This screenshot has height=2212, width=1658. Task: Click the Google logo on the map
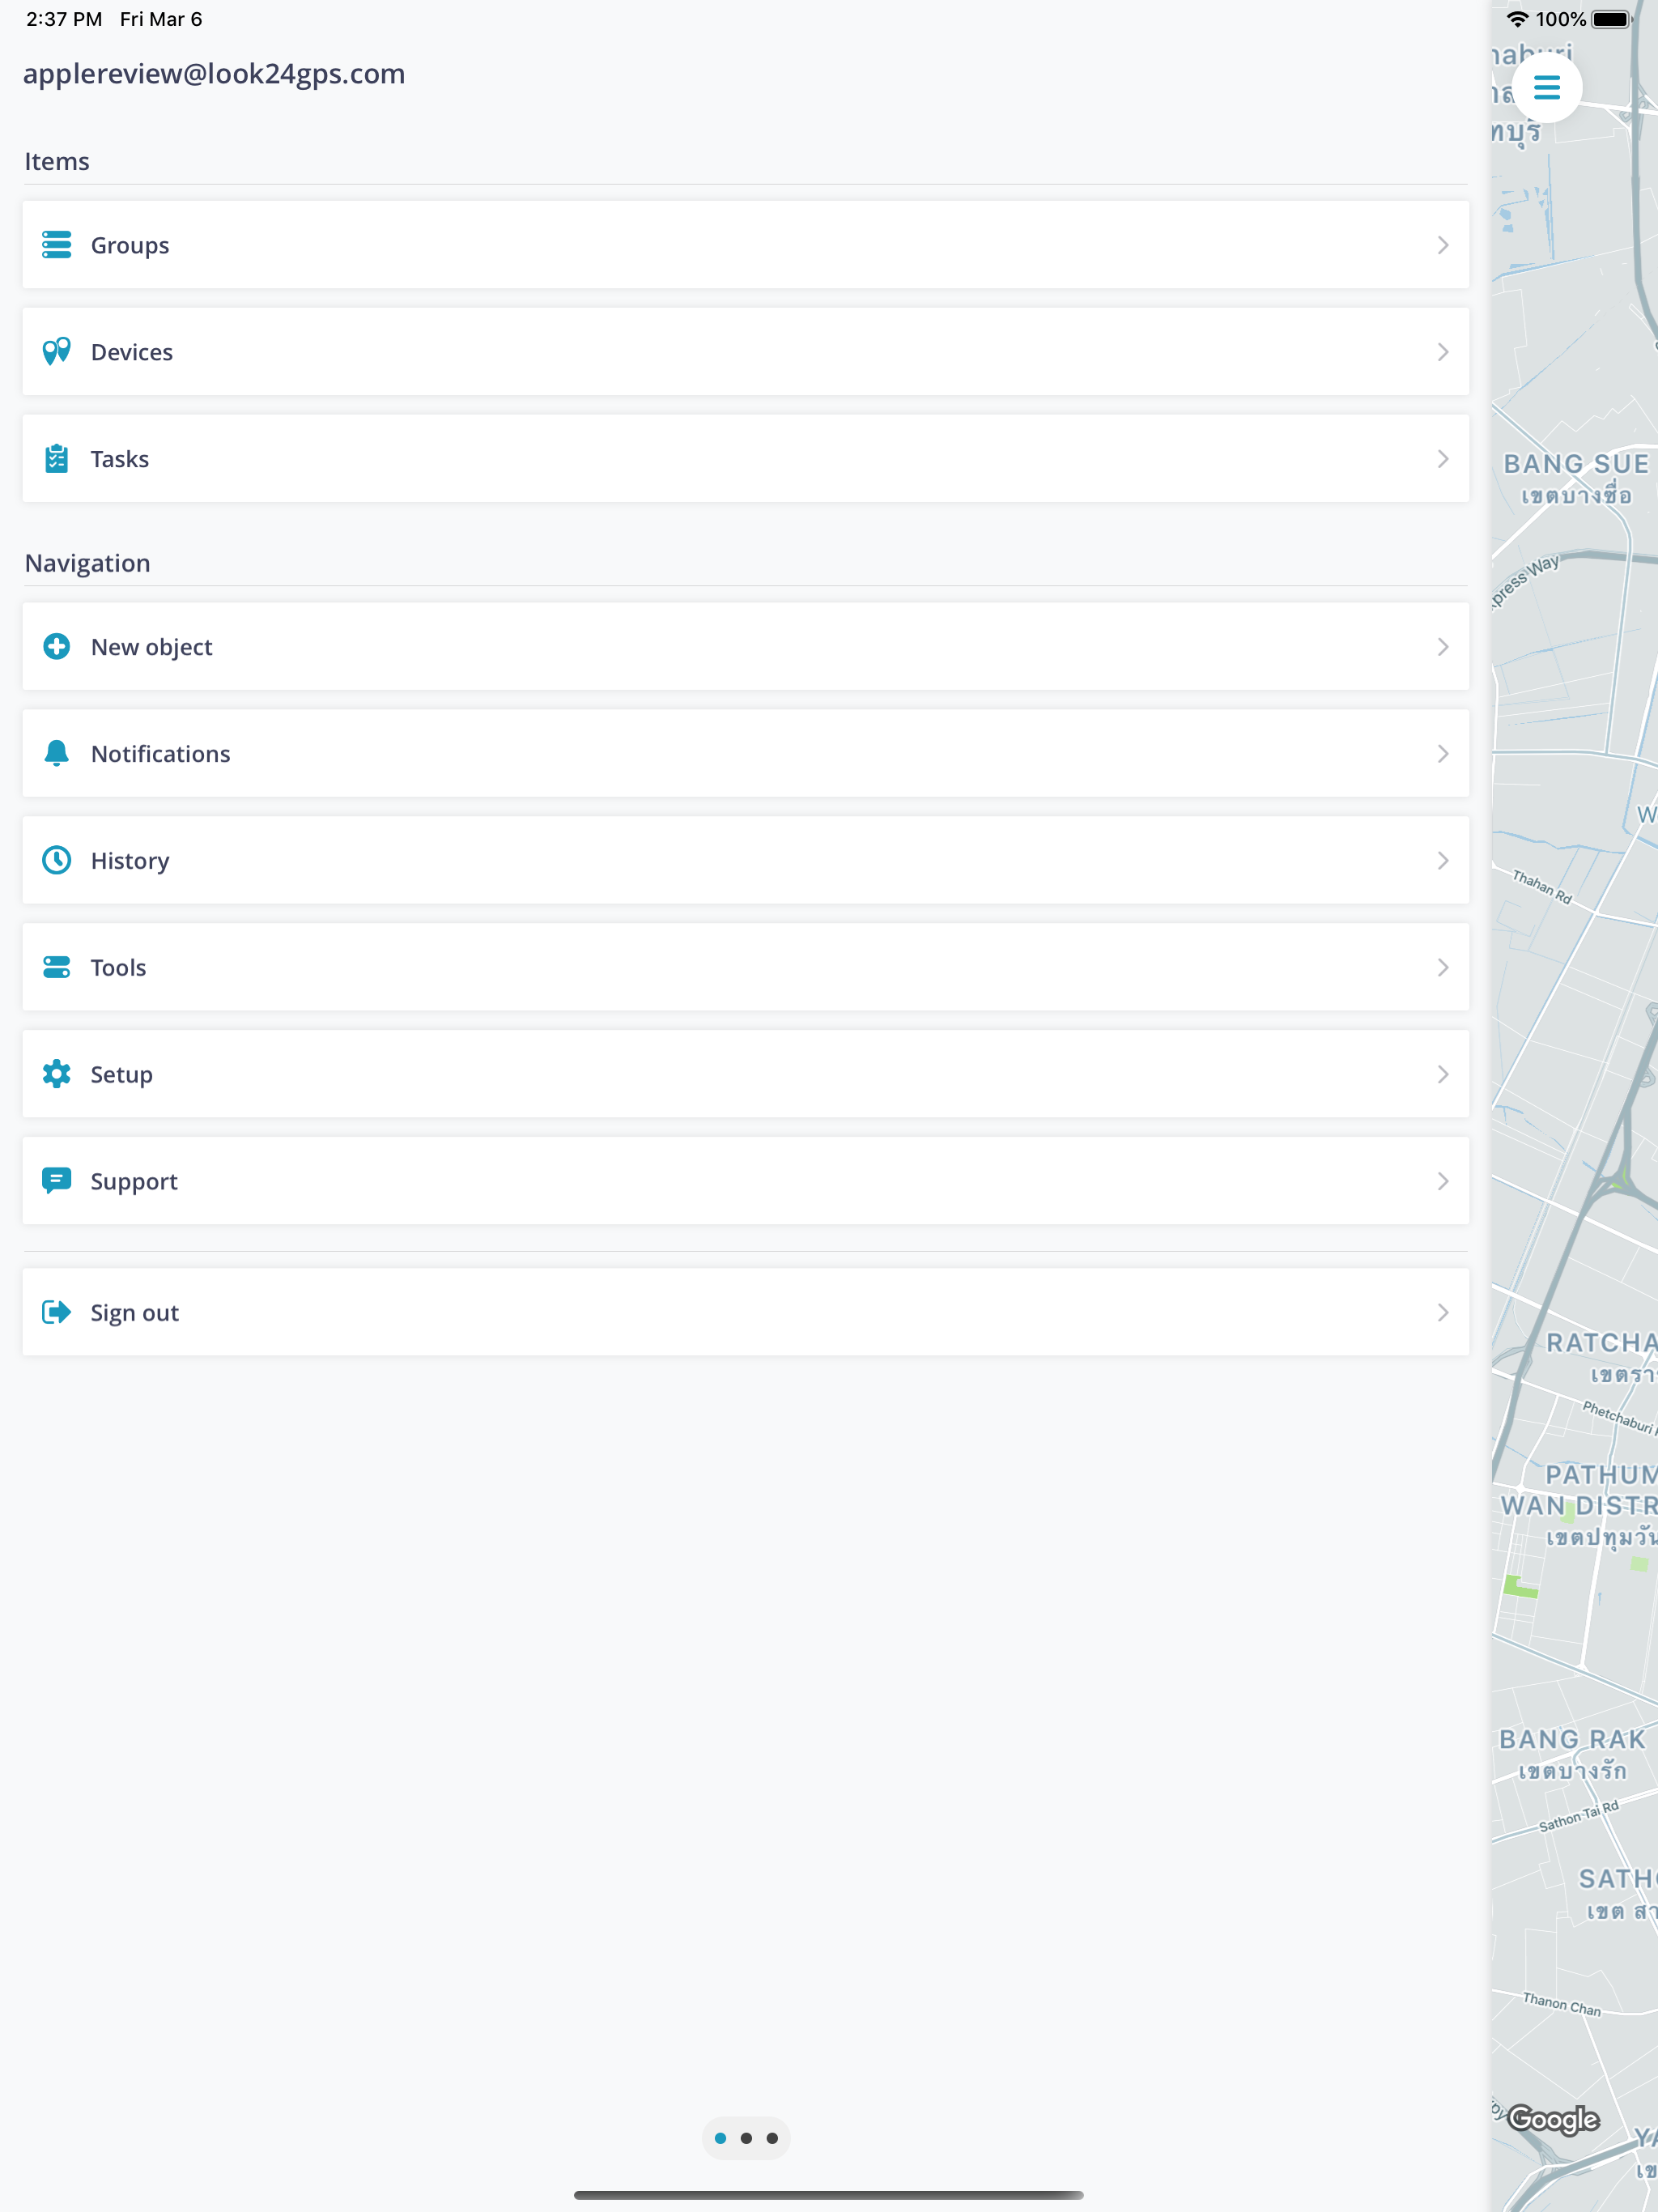[x=1553, y=2119]
